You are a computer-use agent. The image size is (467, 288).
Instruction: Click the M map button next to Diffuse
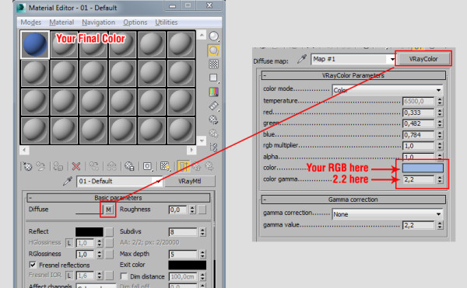[109, 210]
